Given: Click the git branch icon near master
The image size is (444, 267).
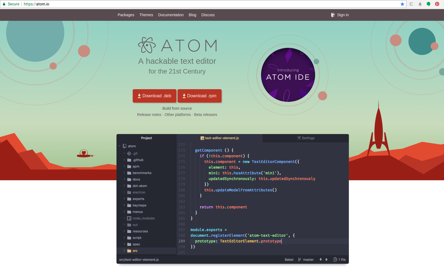Looking at the screenshot, I should [299, 259].
